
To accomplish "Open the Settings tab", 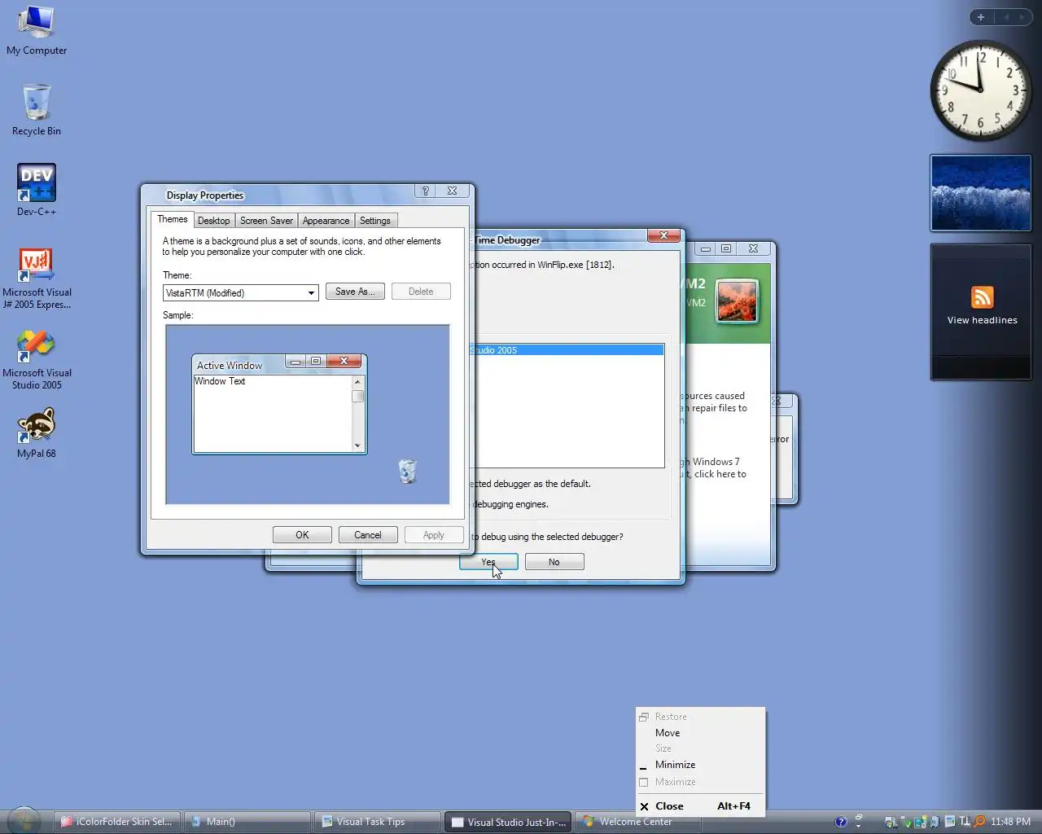I will tap(374, 221).
